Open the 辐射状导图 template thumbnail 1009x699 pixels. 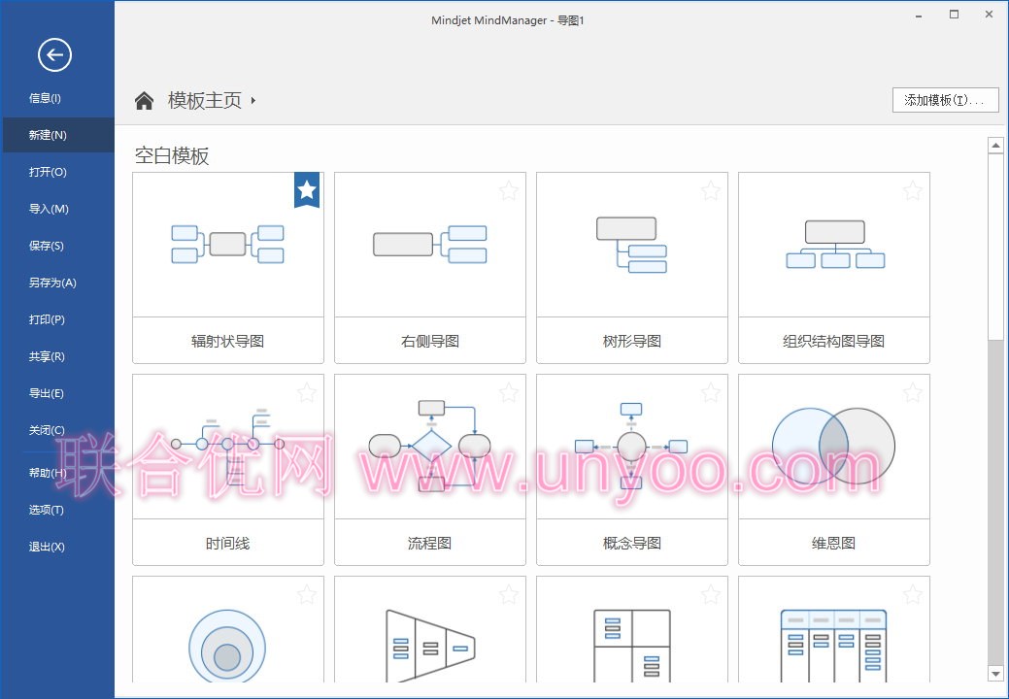tap(228, 245)
